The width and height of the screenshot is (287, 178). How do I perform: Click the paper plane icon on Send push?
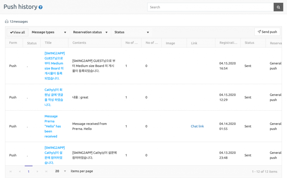point(260,32)
